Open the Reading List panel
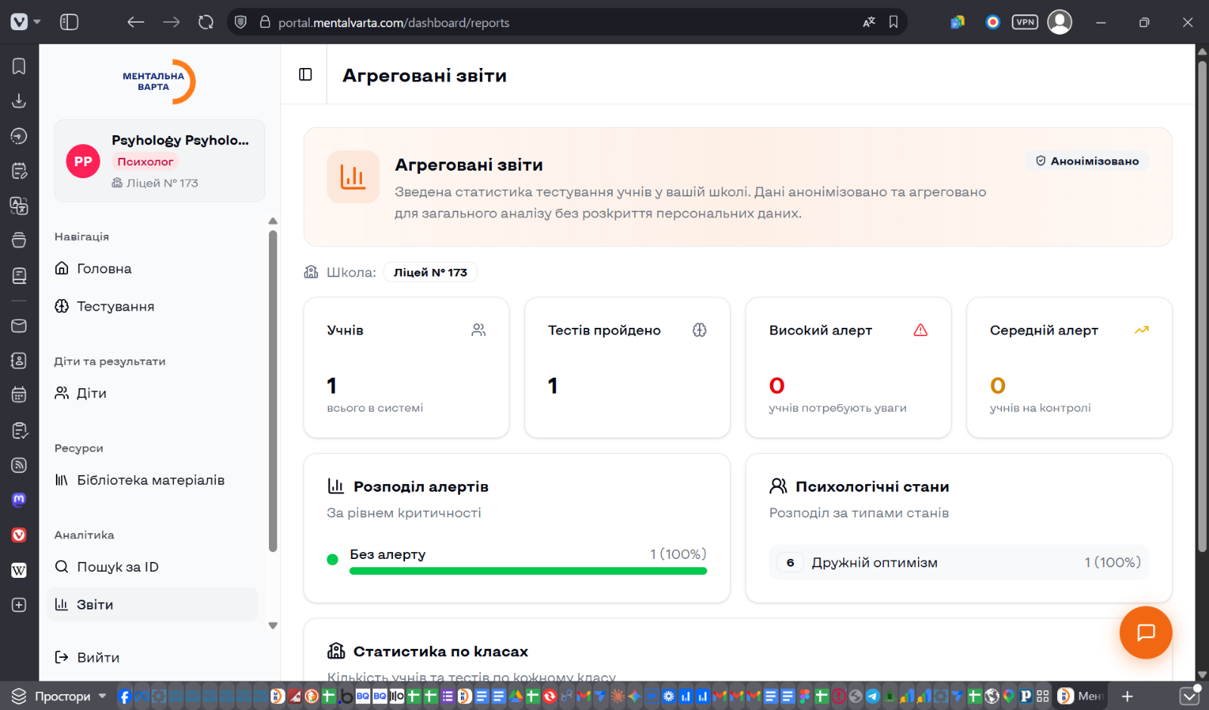 19,276
